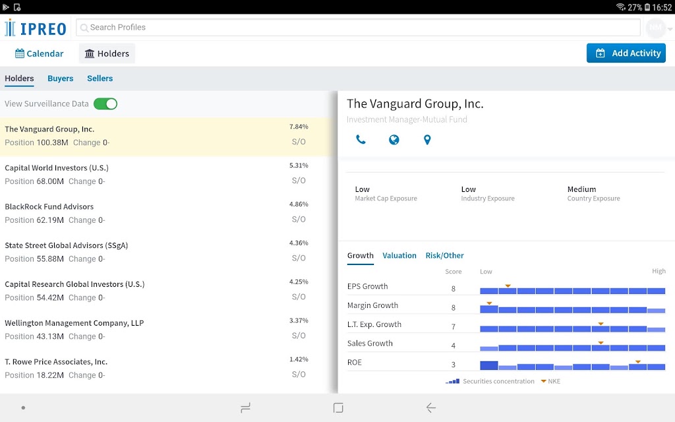Tap the screenshot notification icon
This screenshot has width=675, height=422.
17,7
